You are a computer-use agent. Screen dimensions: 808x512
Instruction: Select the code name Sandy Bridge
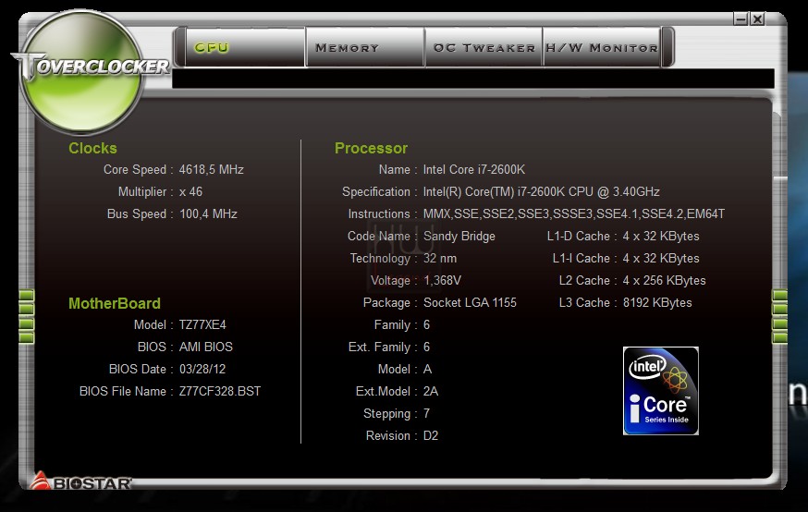459,236
